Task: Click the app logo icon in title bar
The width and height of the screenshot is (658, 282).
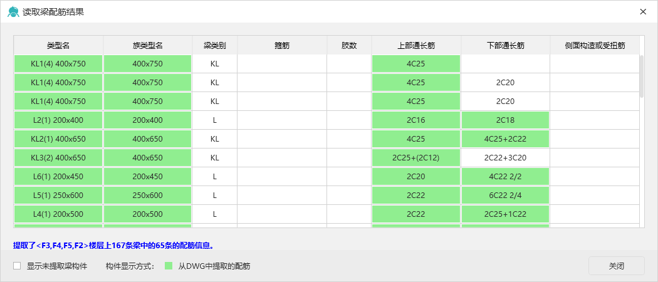Action: 13,12
